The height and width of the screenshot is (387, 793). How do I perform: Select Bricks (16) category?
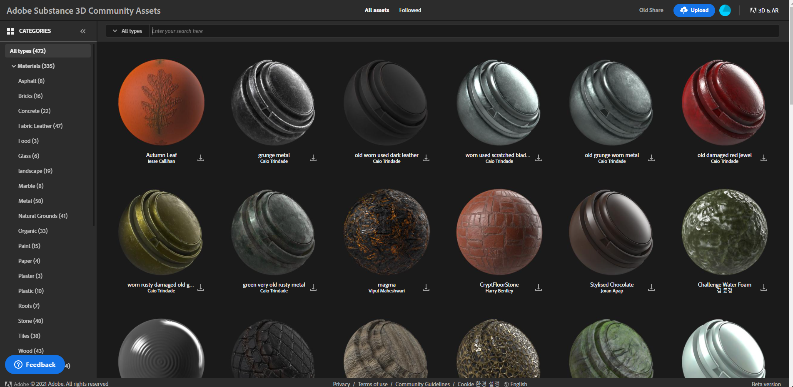30,96
